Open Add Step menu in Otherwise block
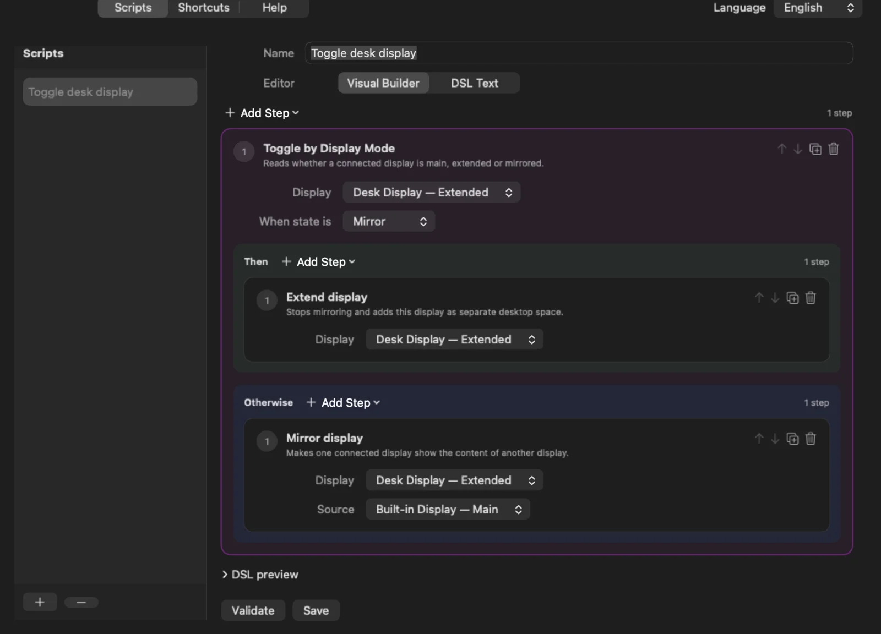 click(343, 403)
